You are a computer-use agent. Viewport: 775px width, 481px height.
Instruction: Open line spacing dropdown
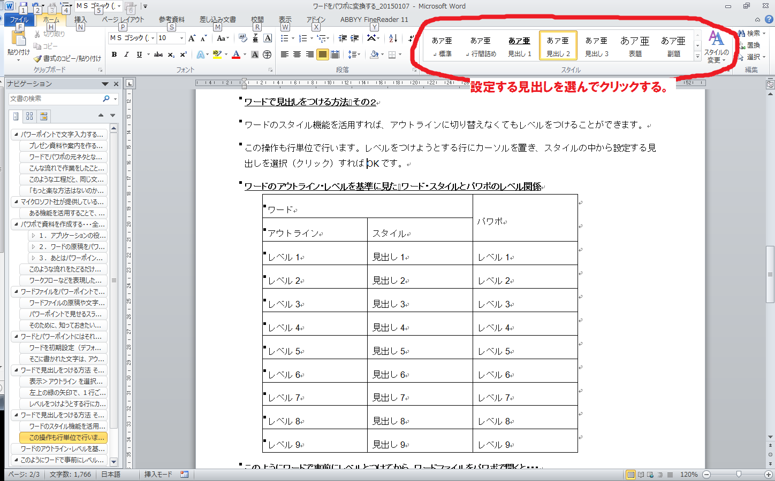click(354, 55)
